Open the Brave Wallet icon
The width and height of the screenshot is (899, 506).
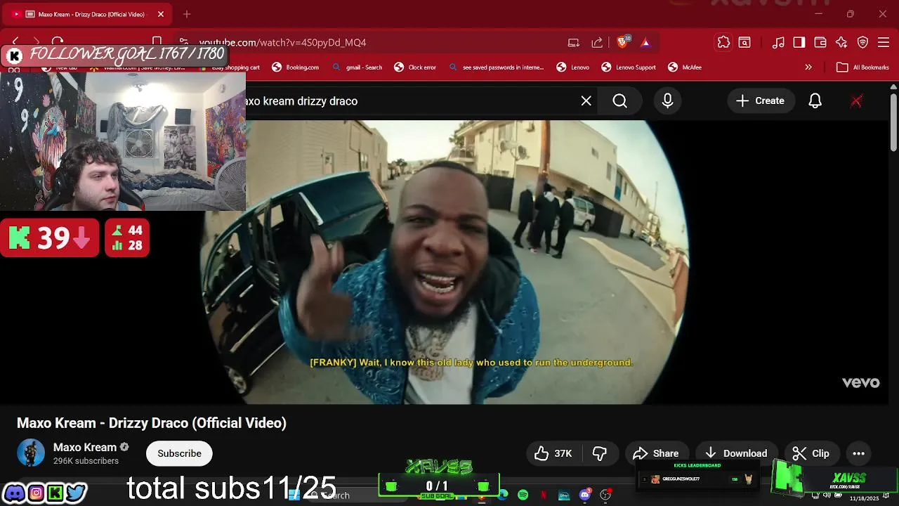coord(820,42)
